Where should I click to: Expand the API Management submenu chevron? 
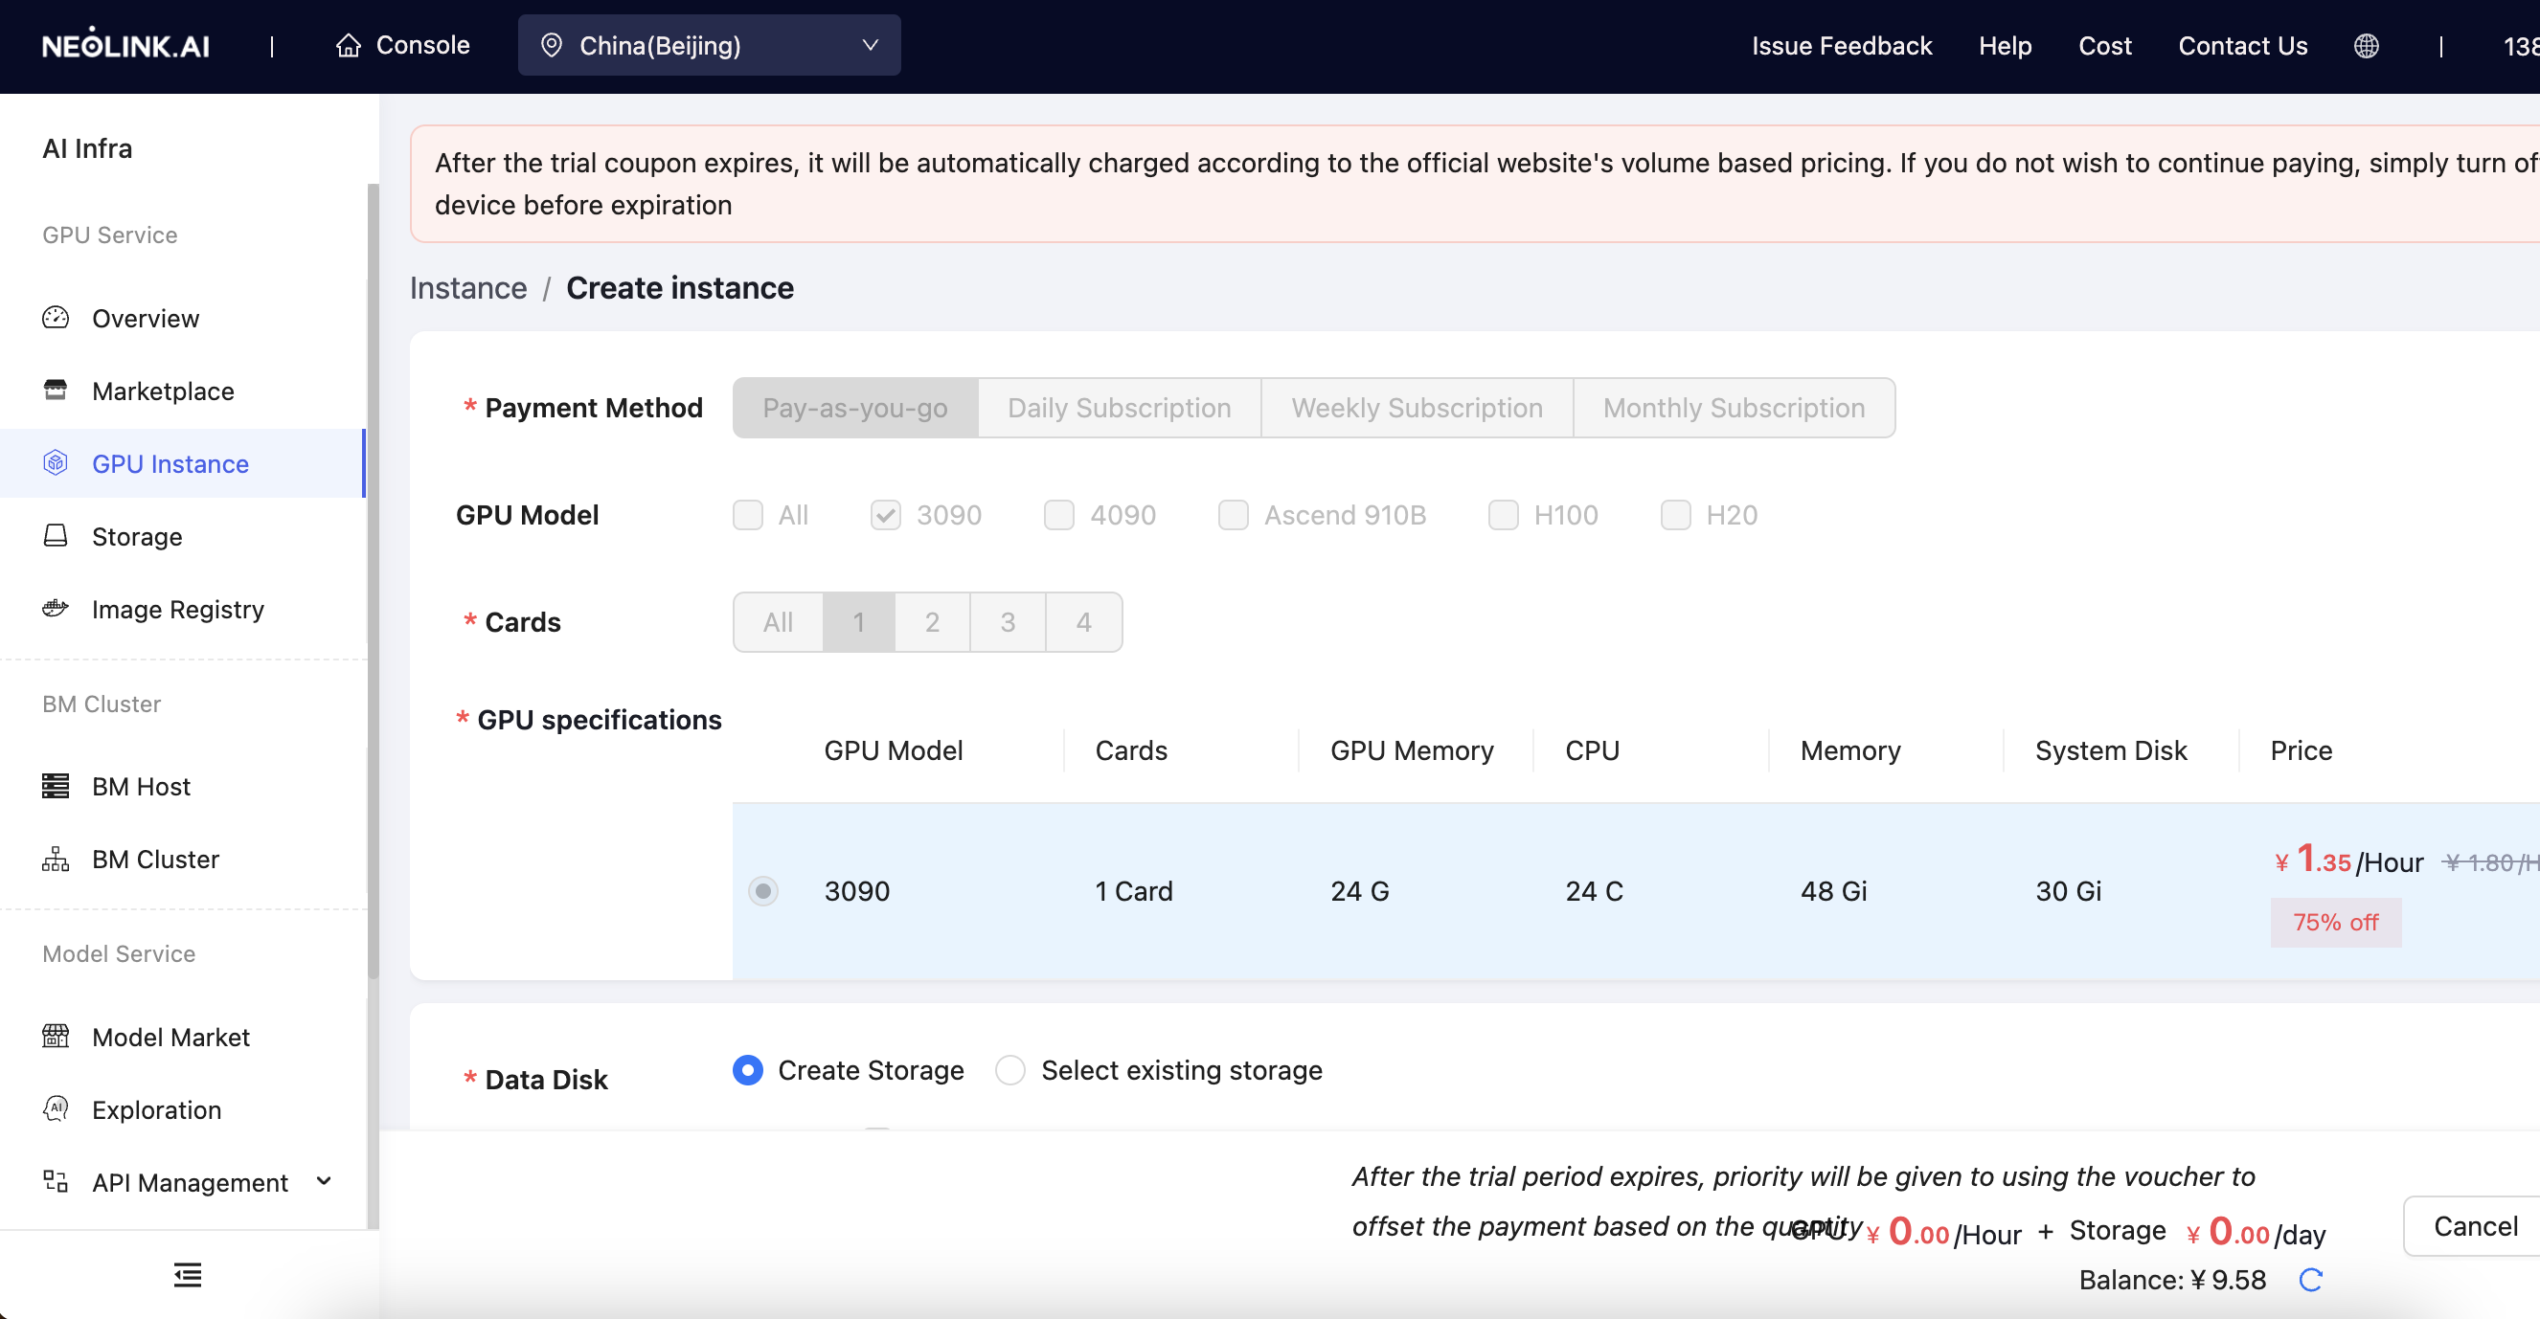click(x=324, y=1180)
